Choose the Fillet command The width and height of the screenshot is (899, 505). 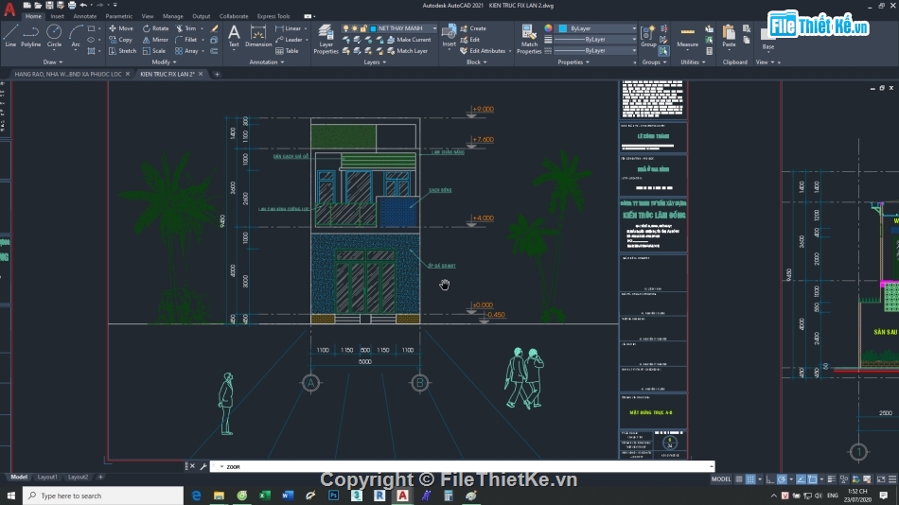(x=186, y=40)
